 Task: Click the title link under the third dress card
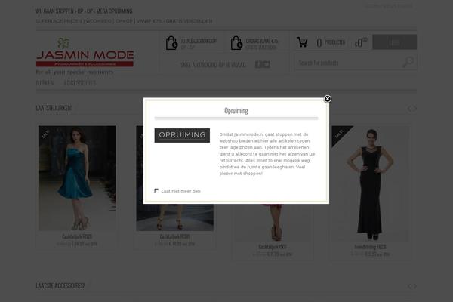pyautogui.click(x=273, y=247)
